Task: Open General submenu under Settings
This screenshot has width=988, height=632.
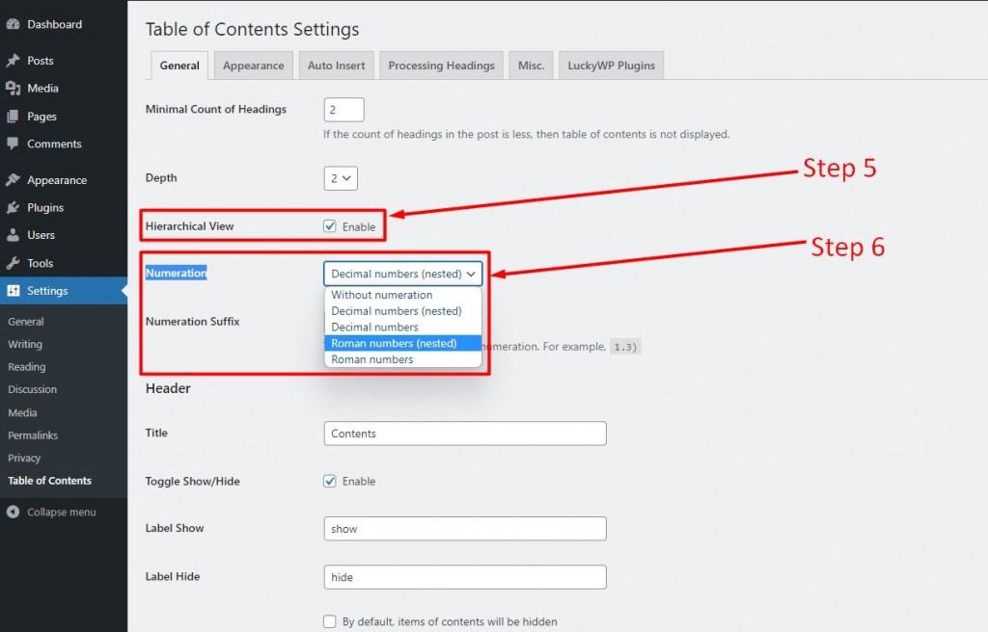Action: tap(26, 322)
